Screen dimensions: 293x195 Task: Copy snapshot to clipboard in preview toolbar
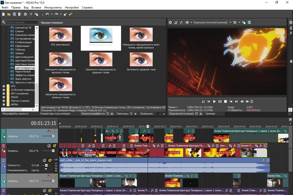pyautogui.click(x=244, y=23)
